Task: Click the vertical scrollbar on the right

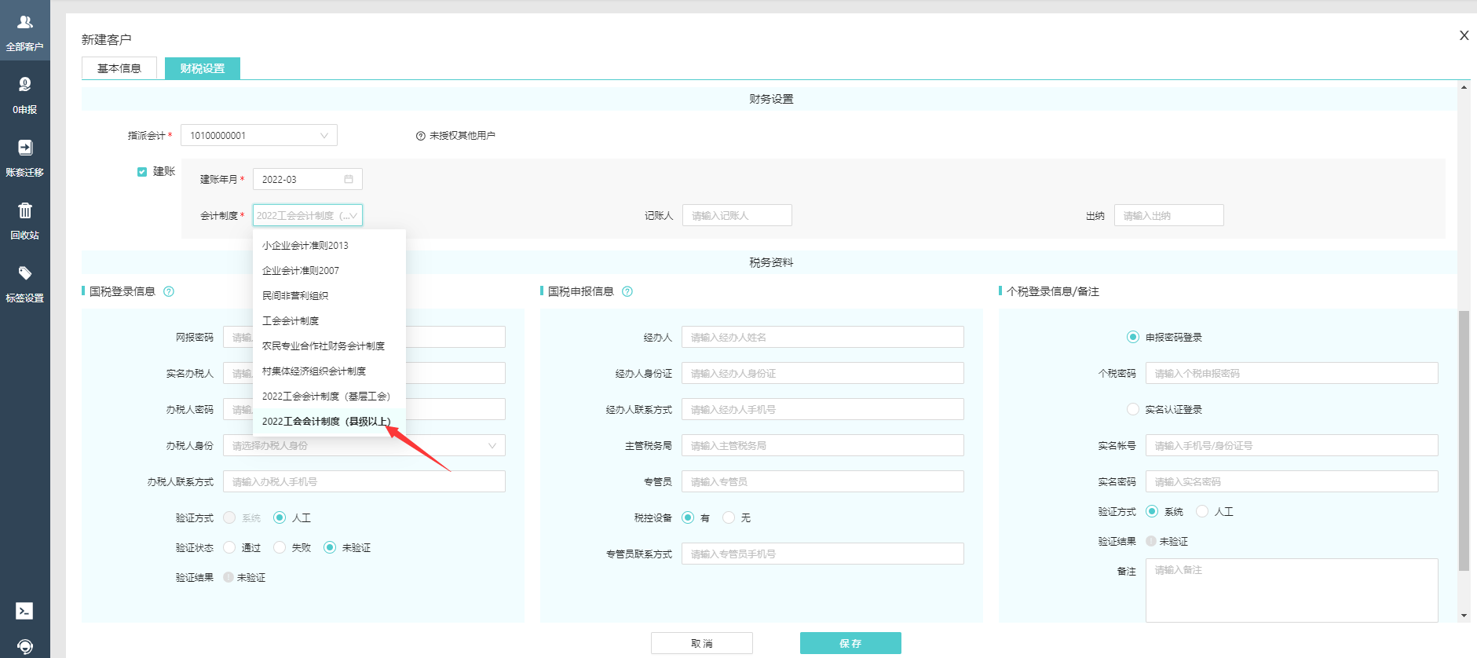Action: pos(1463,440)
